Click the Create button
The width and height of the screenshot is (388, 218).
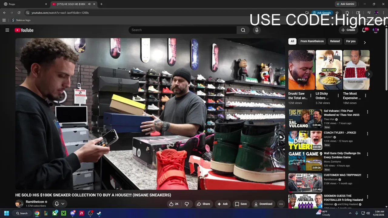coord(348,30)
